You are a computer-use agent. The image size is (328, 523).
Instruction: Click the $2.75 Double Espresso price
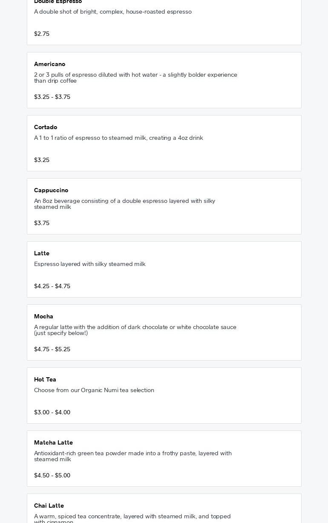click(x=42, y=34)
